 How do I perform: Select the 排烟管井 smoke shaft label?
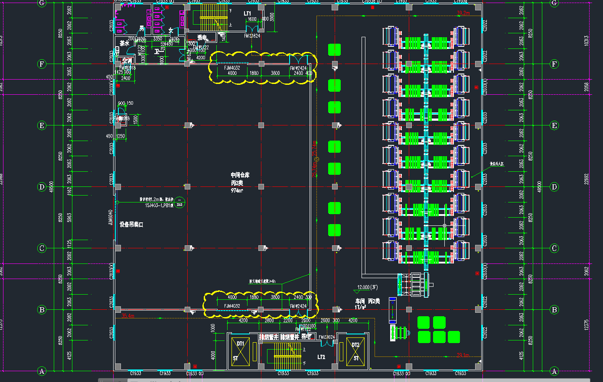[x=269, y=337]
